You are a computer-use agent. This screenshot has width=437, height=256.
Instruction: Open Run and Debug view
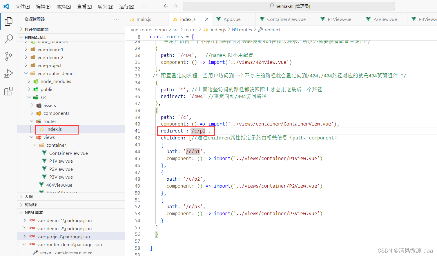pos(9,74)
